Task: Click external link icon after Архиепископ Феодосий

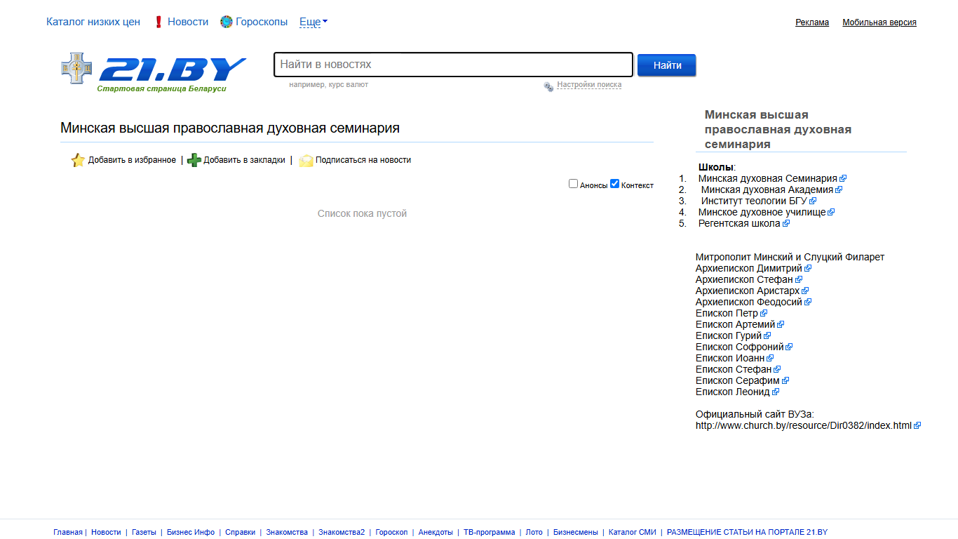Action: point(808,302)
